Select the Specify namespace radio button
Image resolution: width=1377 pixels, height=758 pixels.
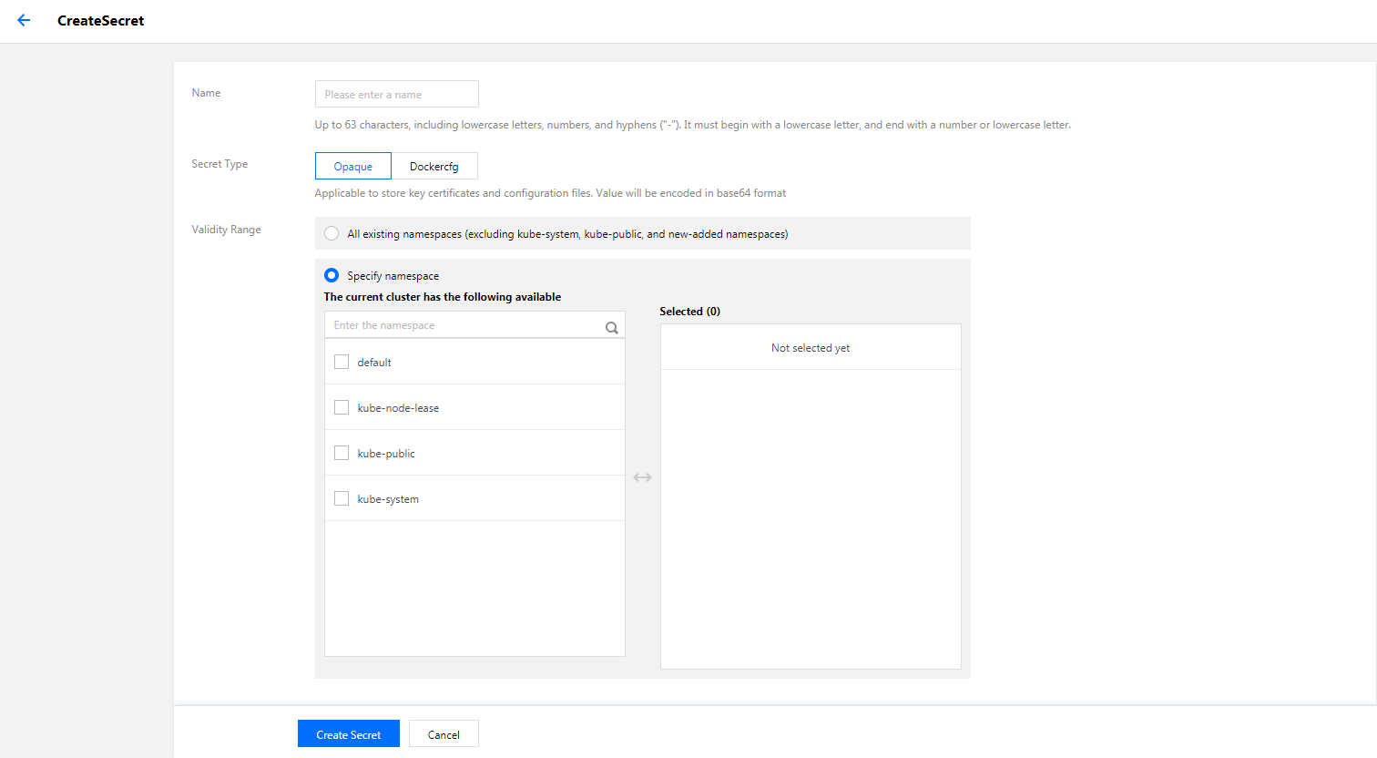(x=331, y=275)
